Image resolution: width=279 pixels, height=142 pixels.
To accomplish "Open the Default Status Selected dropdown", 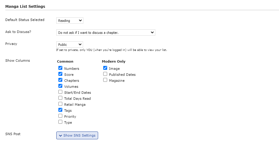I will coord(70,21).
